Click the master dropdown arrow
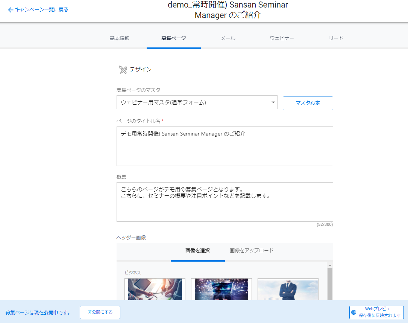Screen dimensions: 408x323 tap(273, 102)
